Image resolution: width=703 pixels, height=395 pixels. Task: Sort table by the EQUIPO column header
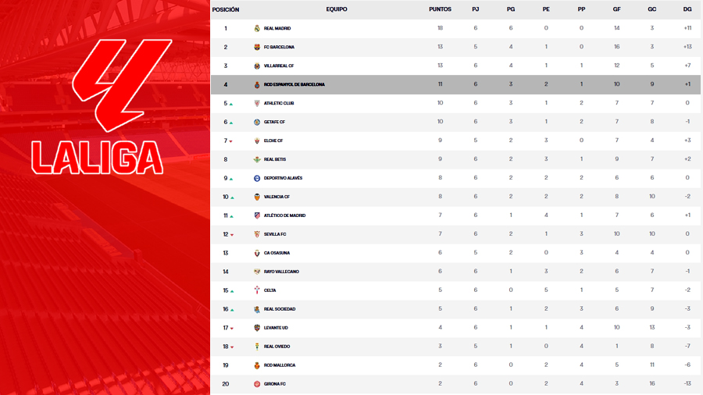337,9
